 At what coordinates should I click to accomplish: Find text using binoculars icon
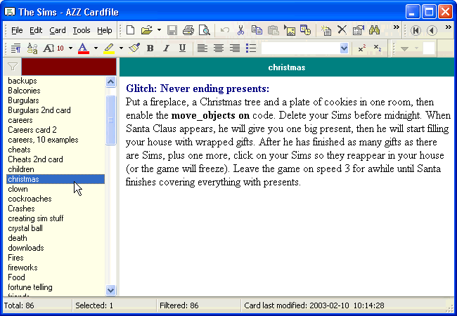coord(374,30)
